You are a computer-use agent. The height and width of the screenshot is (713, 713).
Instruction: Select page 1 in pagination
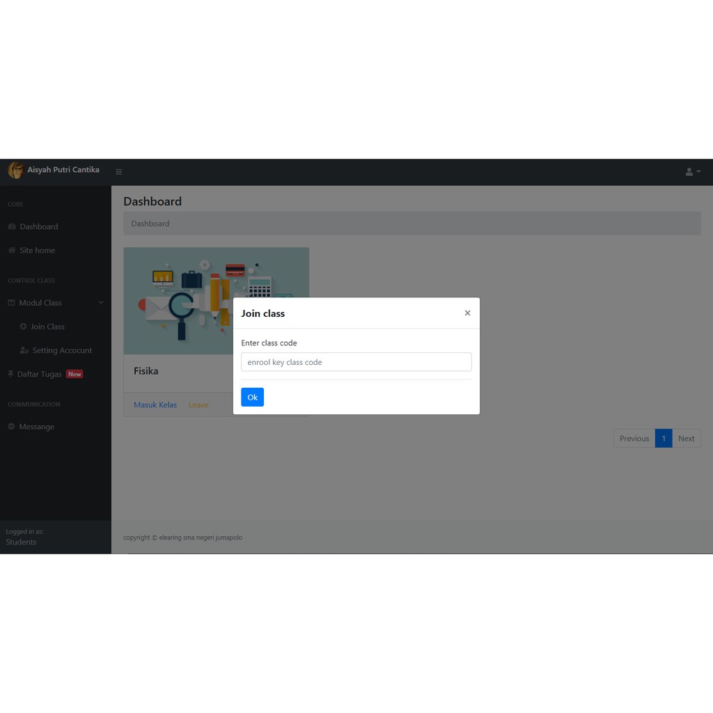click(664, 439)
